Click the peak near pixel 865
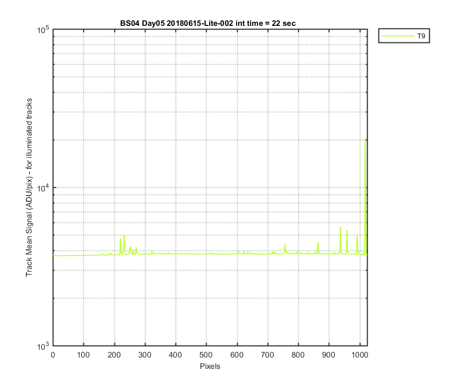Image resolution: width=466 pixels, height=388 pixels. point(318,242)
